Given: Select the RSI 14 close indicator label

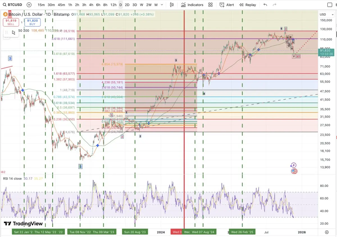Looking at the screenshot, I should click(x=12, y=179).
